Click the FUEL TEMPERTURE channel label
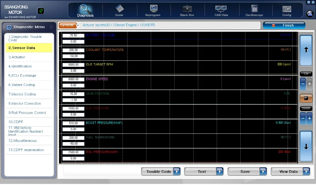Viewport: 316px width, 185px height. click(100, 137)
